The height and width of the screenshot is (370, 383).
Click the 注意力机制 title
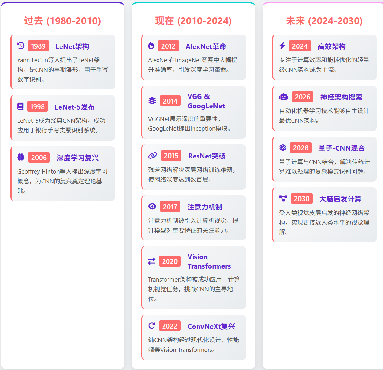click(205, 207)
